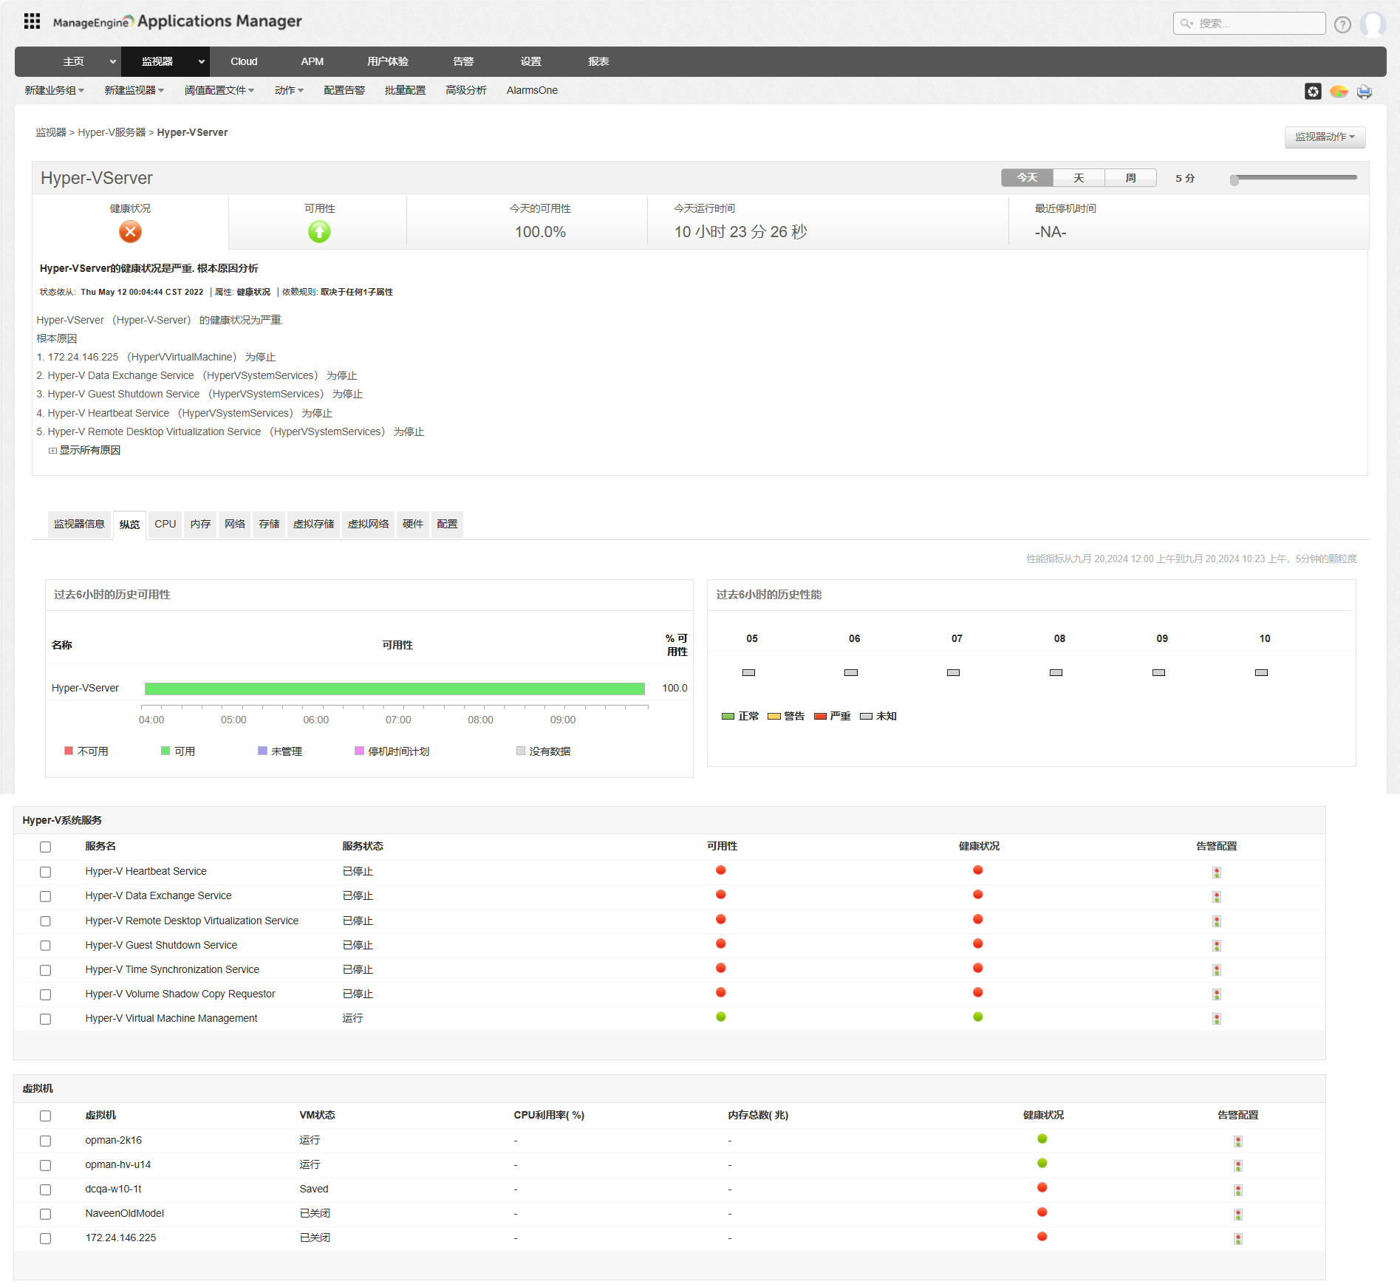Viewport: 1400px width, 1287px height.
Task: Open the 新建监视器 dropdown menu
Action: [134, 90]
